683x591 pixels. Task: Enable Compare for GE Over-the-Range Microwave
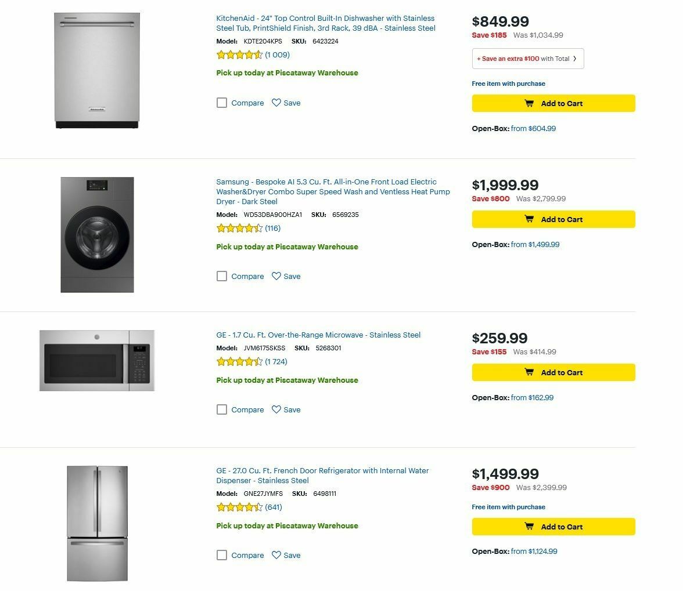[x=222, y=409]
